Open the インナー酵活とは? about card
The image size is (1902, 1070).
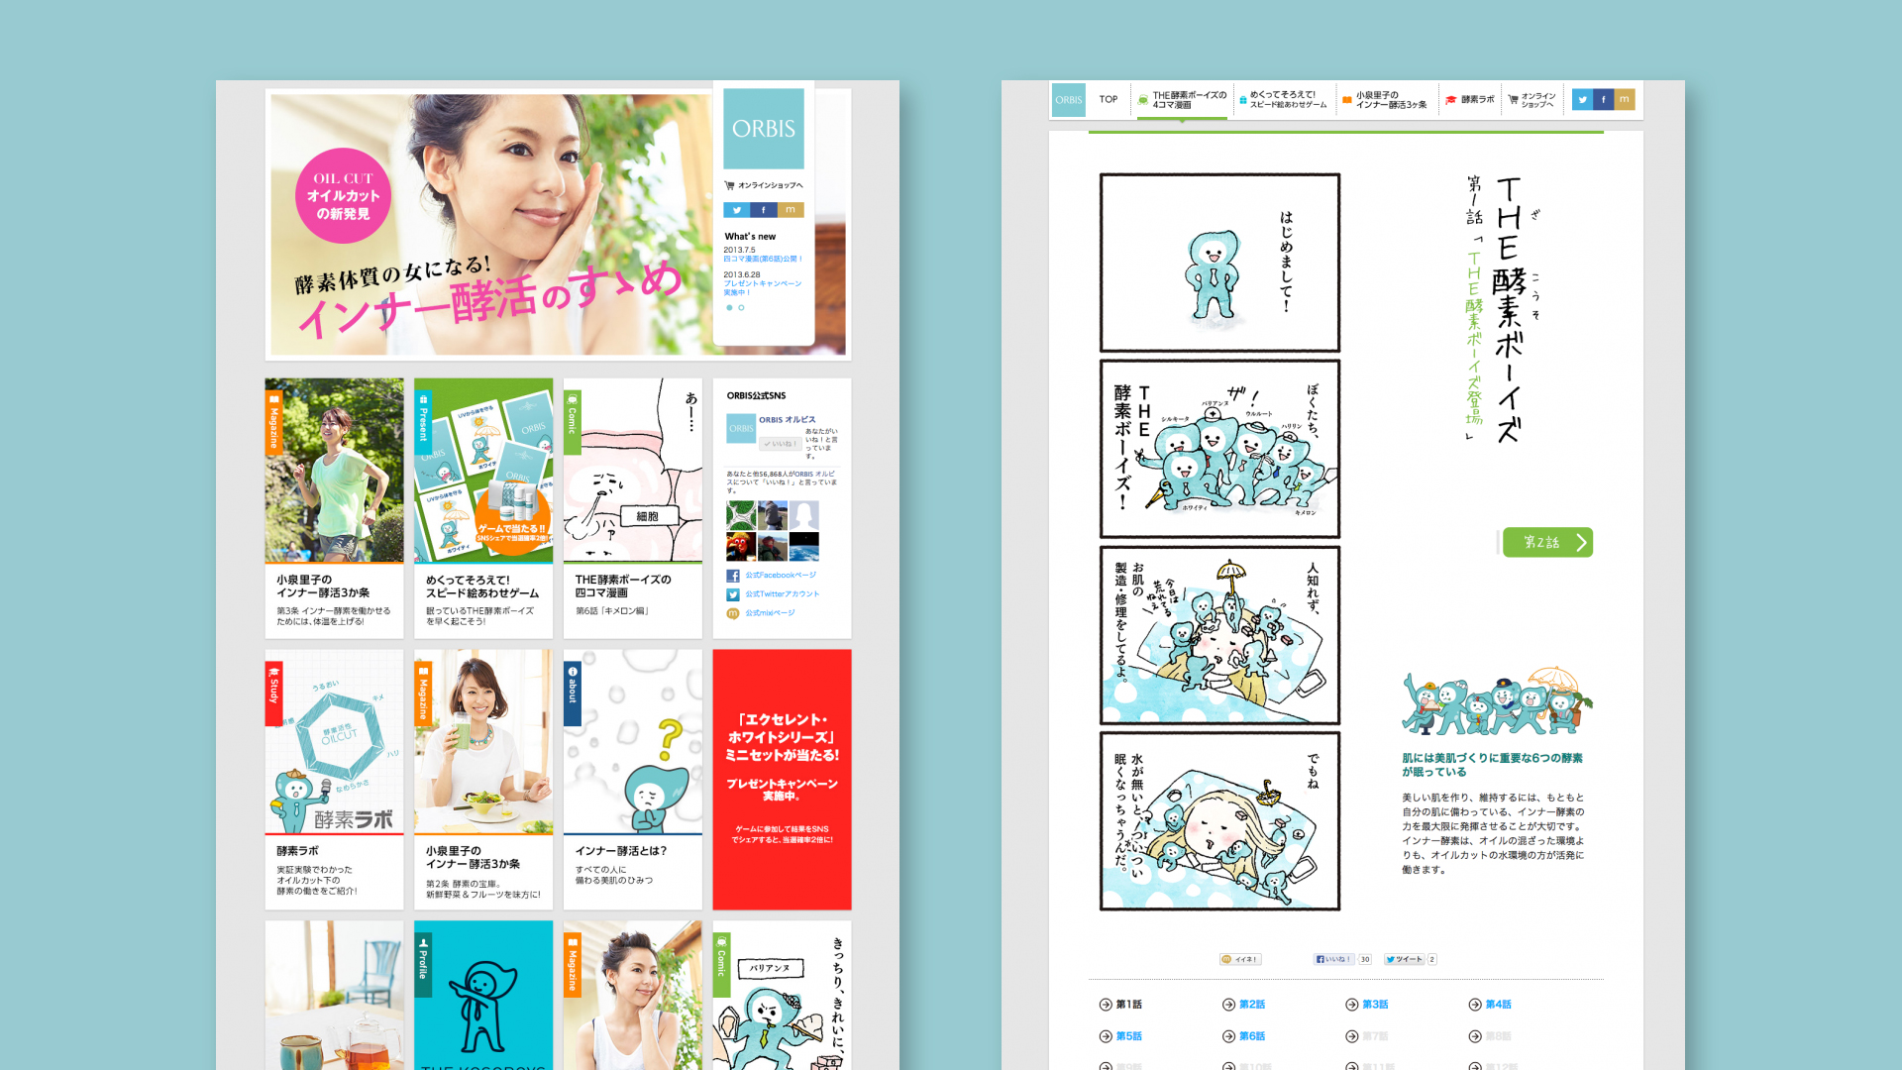click(x=633, y=780)
